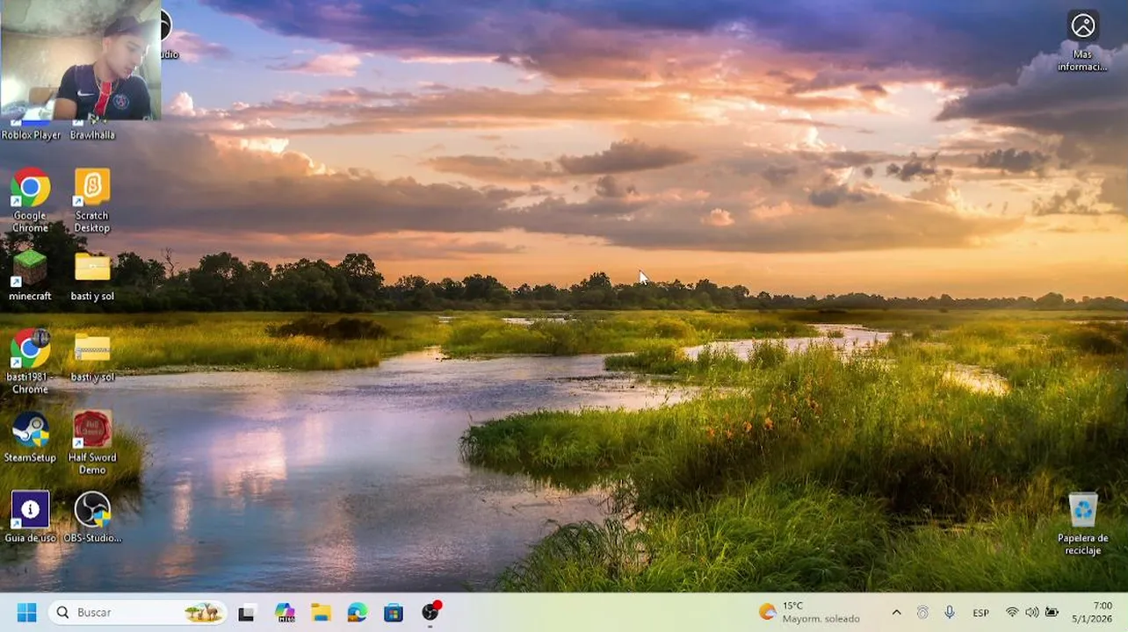Select the SteamSetup installer icon
The image size is (1128, 632).
coord(30,436)
